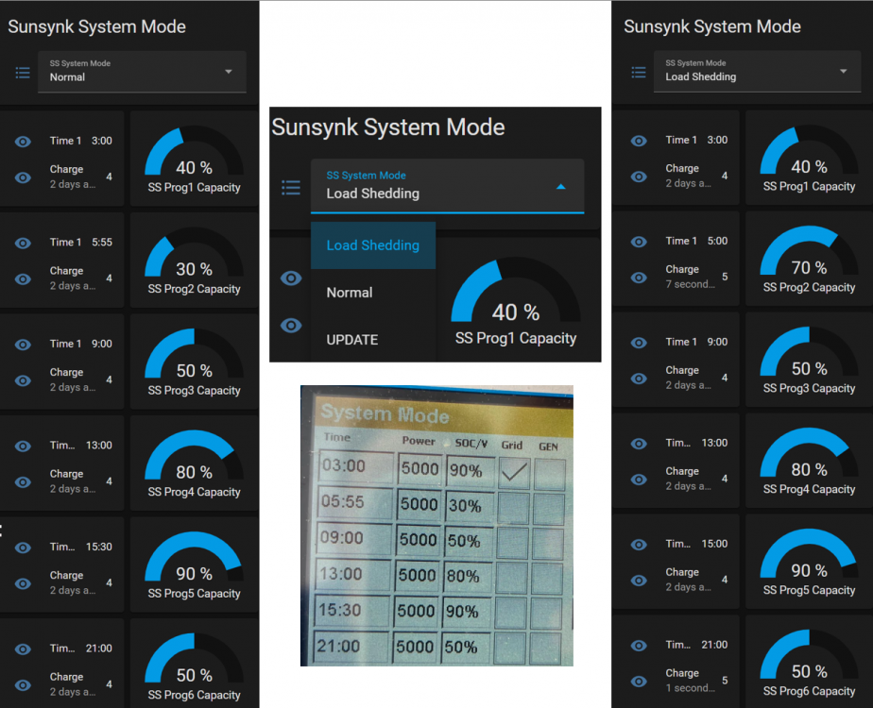Click eye icon beside Time 1 5:55
Screen dimensions: 873x708
click(x=23, y=243)
